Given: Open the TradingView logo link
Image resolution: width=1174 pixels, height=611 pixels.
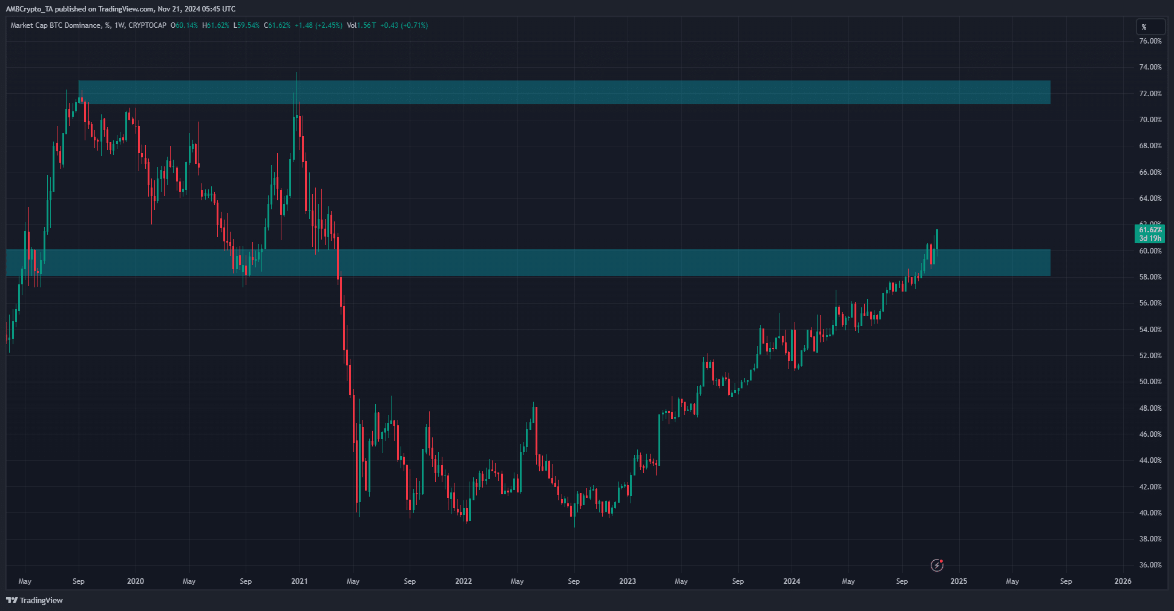Looking at the screenshot, I should (34, 600).
